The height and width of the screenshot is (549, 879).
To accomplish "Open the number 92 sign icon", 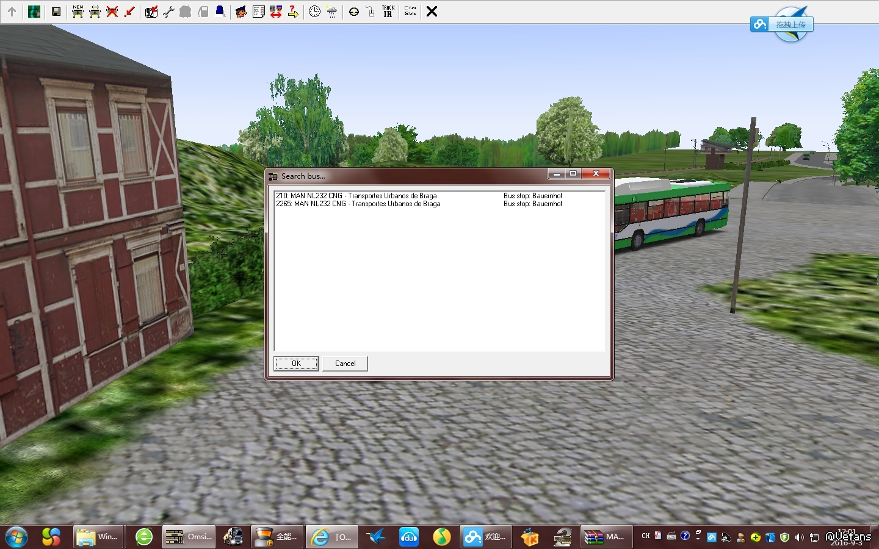I will click(151, 12).
